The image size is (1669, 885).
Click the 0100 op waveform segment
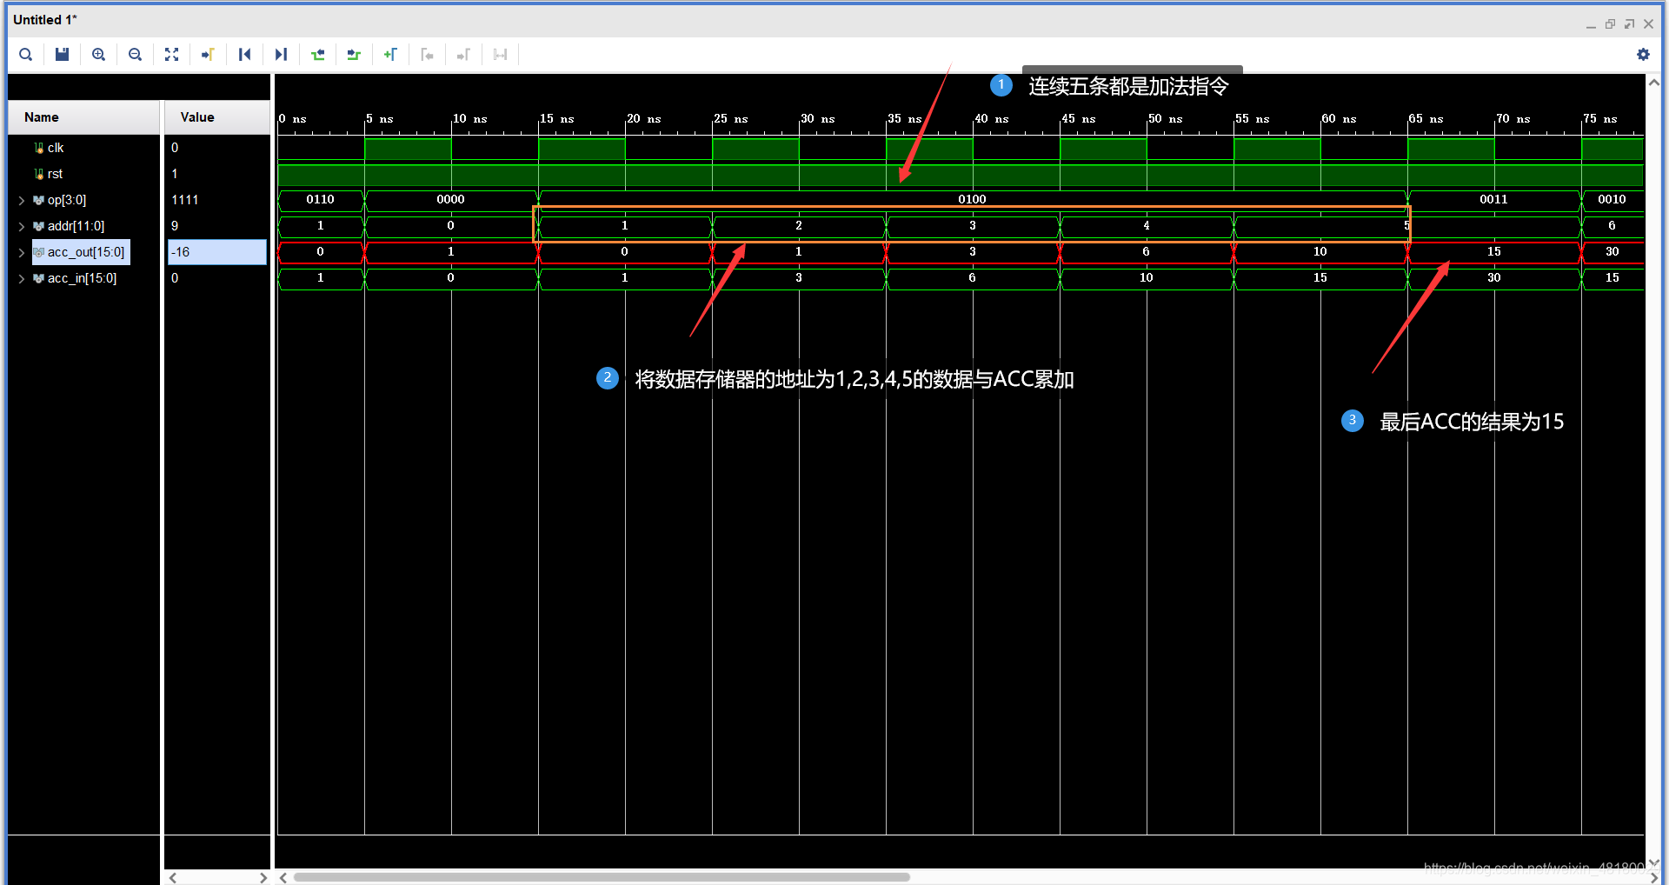pos(972,199)
